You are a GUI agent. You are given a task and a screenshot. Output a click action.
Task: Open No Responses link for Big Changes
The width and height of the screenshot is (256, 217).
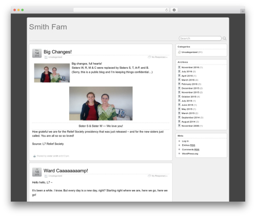(159, 57)
